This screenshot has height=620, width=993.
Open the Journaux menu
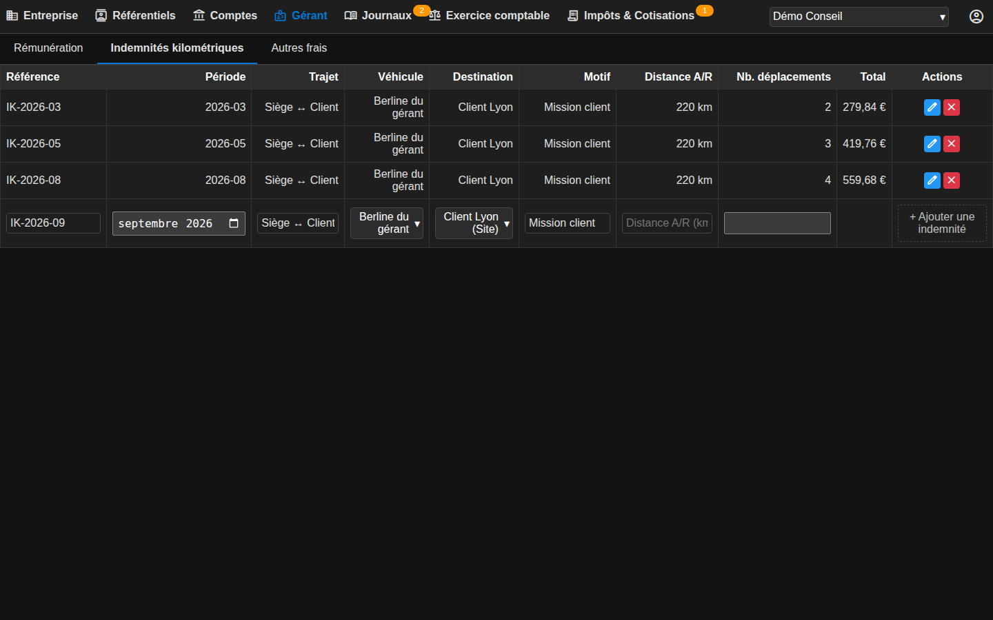pos(378,15)
